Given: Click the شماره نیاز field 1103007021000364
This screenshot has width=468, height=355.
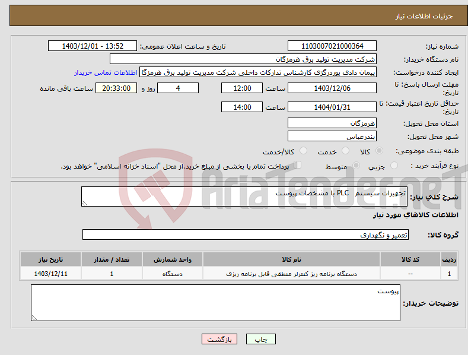Looking at the screenshot, I should (x=332, y=46).
